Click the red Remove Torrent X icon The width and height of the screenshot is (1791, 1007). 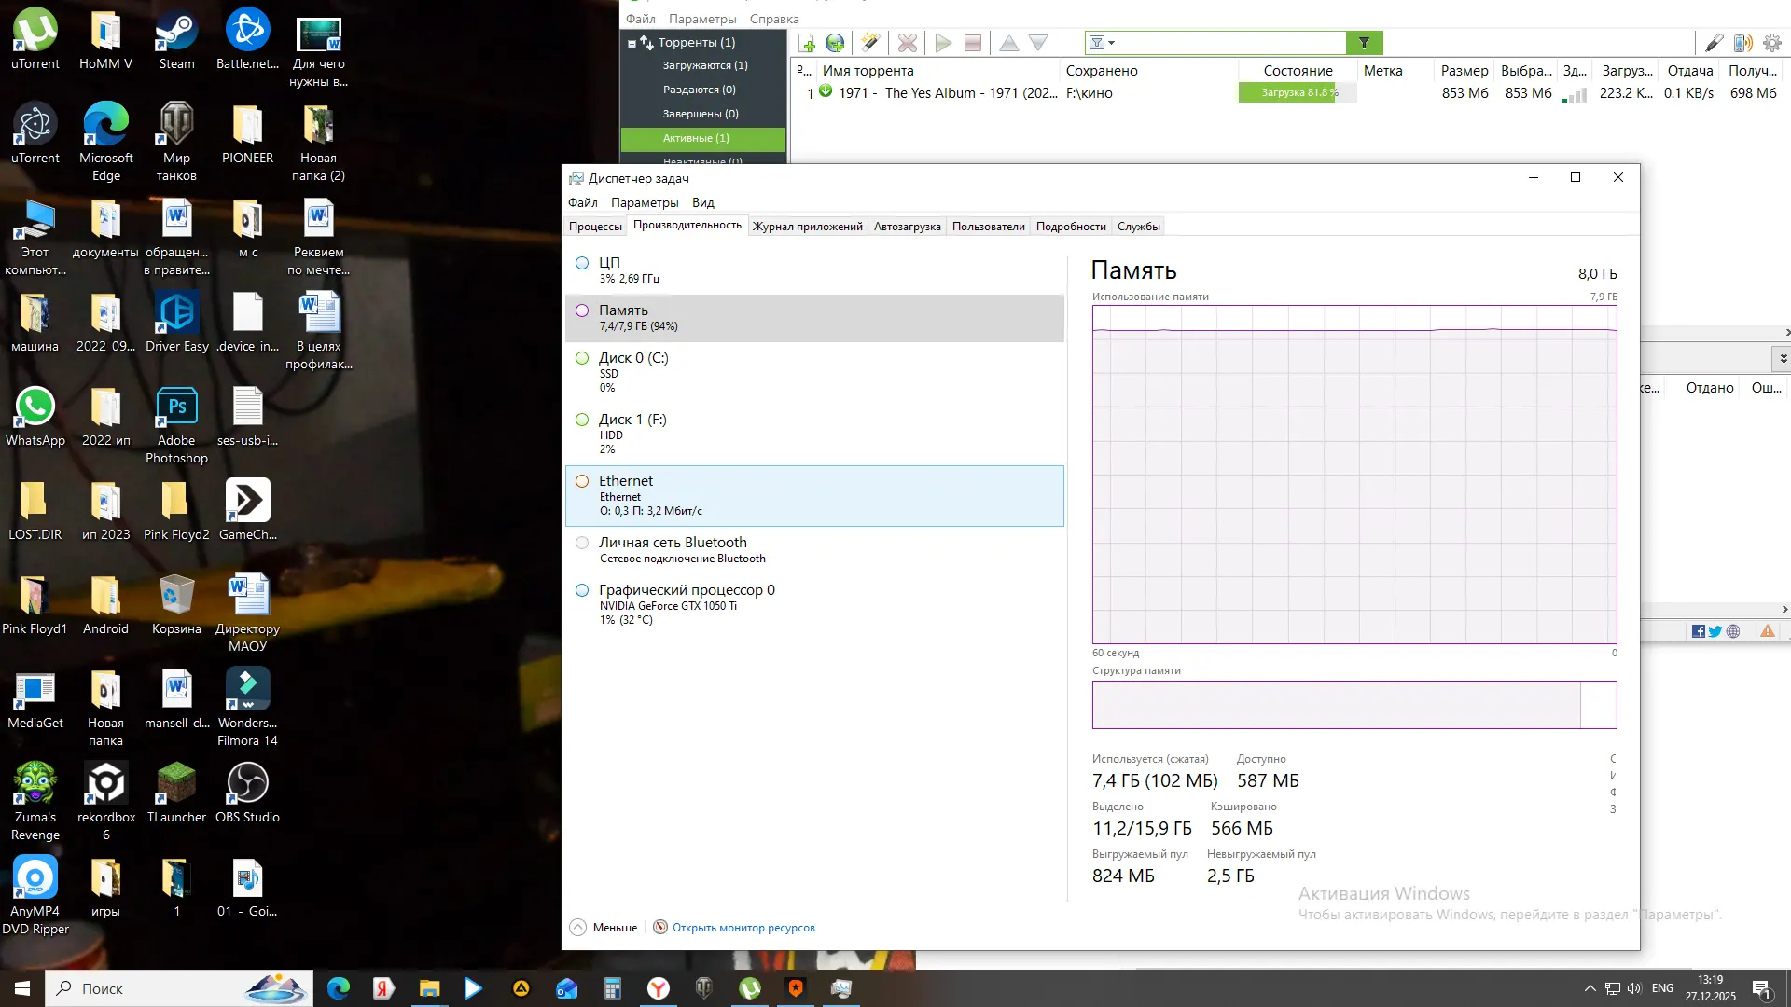tap(907, 43)
